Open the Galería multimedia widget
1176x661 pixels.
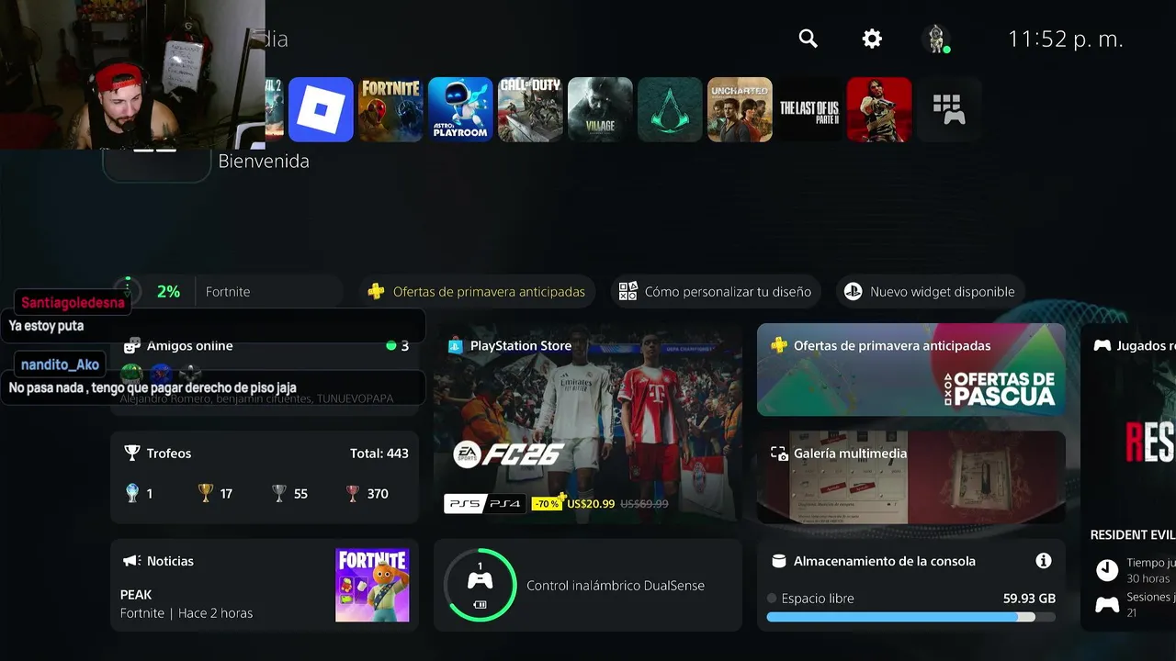point(911,477)
